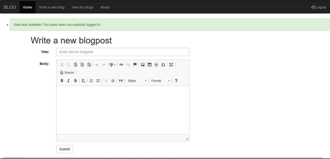Open a blockquote in the editor
The width and height of the screenshot is (330, 159).
[x=121, y=80]
